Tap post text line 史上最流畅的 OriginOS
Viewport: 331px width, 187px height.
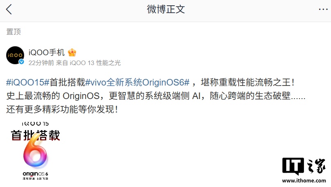coord(53,96)
